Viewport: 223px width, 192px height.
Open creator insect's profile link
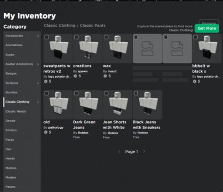112,71
